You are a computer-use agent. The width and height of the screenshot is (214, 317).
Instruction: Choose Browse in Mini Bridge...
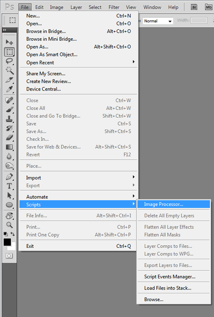coord(78,39)
